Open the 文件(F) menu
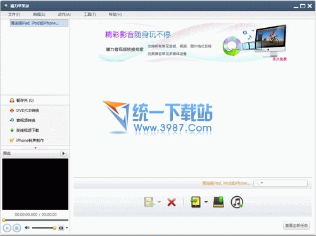The height and width of the screenshot is (236, 316). (x=14, y=15)
